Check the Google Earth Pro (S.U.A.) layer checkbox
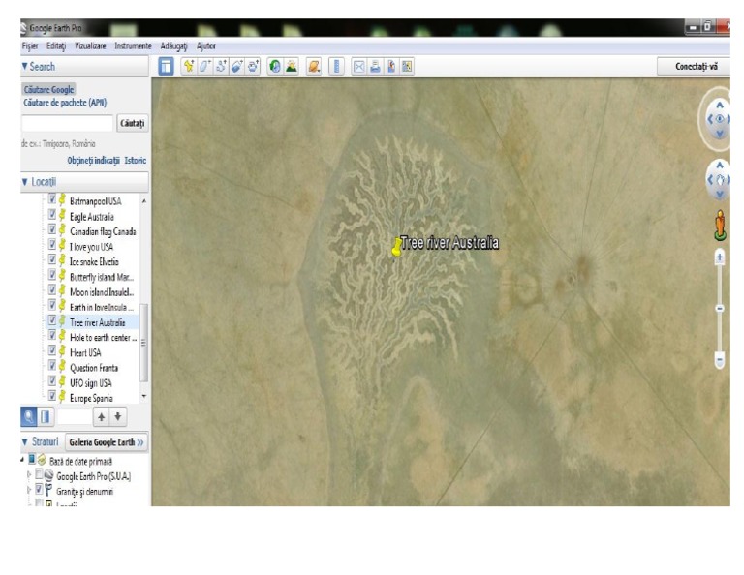Image resolution: width=744 pixels, height=575 pixels. tap(40, 474)
